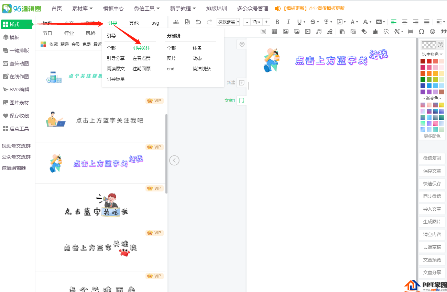The image size is (447, 292).
Task: Open the text border A dropdown
Action: click(341, 22)
